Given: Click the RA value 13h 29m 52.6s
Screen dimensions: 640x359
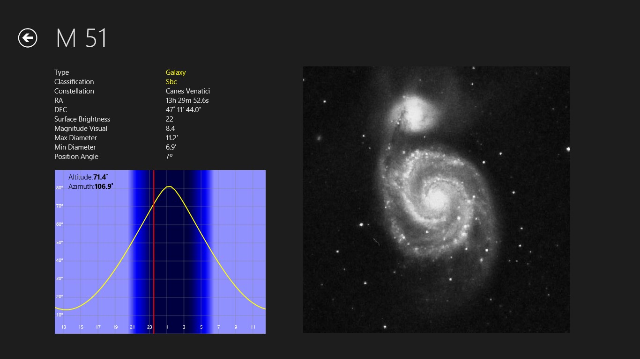Looking at the screenshot, I should click(187, 101).
